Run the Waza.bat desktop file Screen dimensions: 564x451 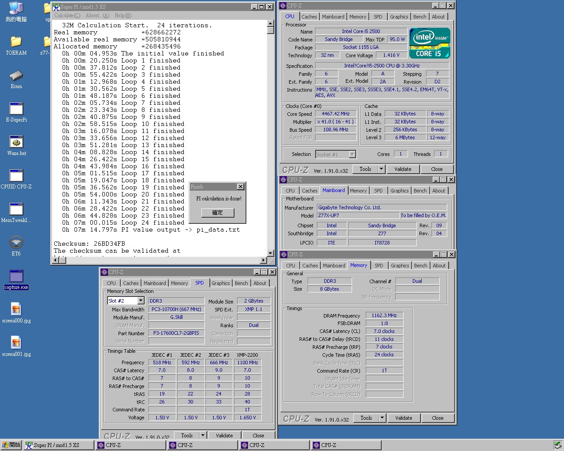coord(16,146)
